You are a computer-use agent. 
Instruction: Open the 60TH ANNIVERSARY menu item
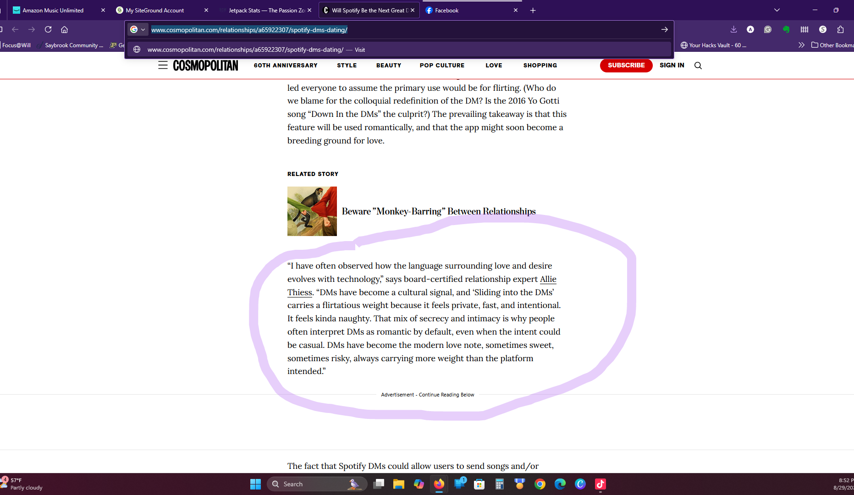point(286,65)
